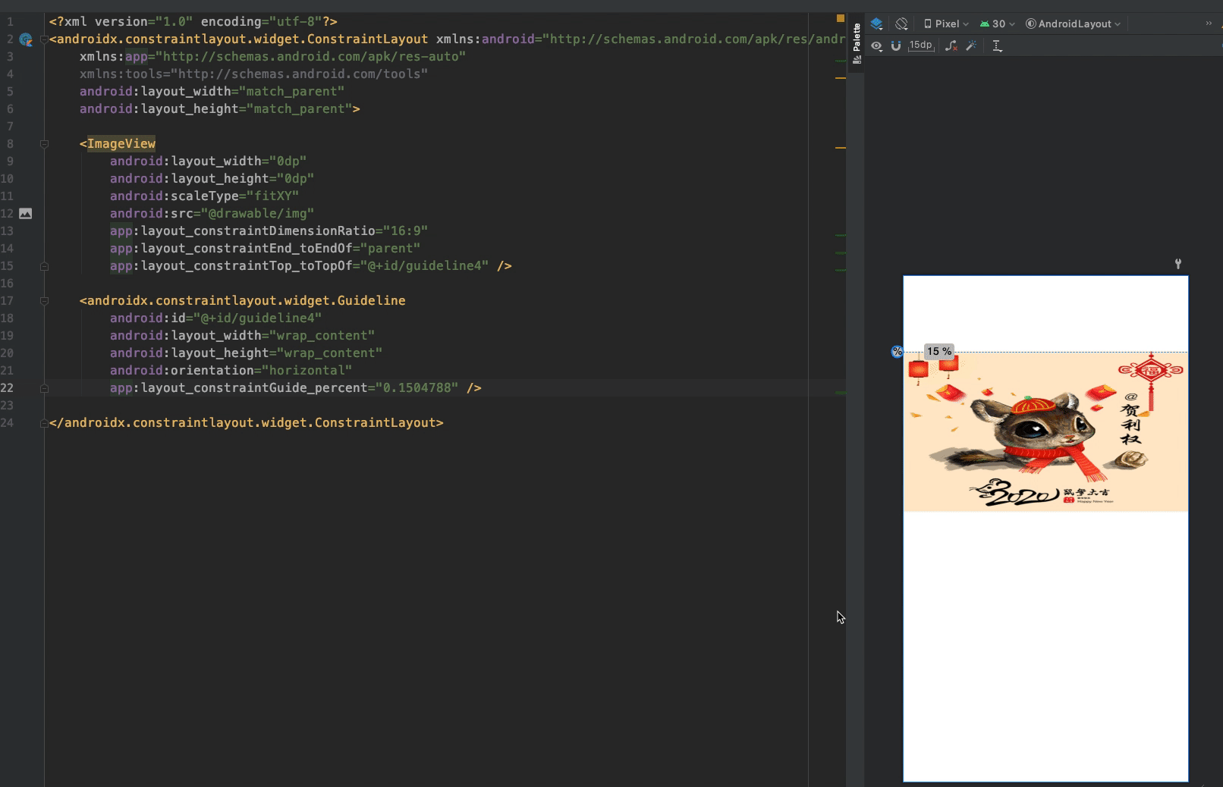Open the API 30 version dropdown
The width and height of the screenshot is (1223, 787).
[x=997, y=24]
